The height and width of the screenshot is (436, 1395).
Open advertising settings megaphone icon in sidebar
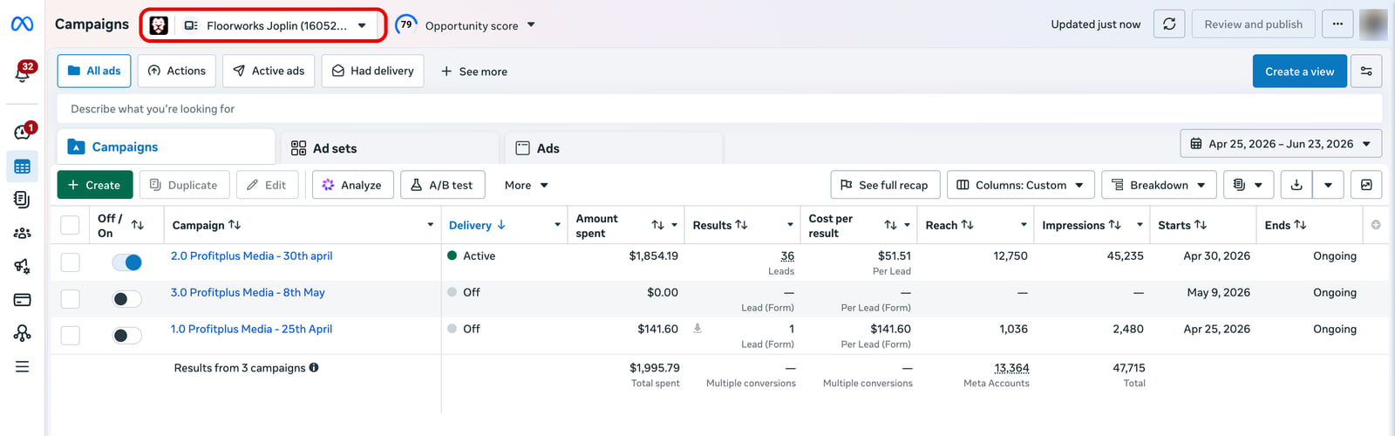23,266
